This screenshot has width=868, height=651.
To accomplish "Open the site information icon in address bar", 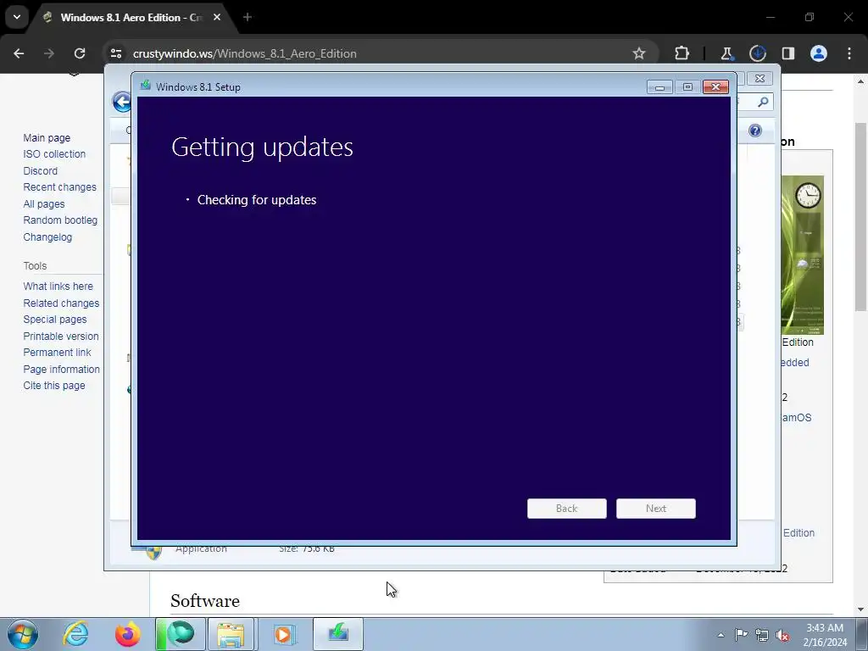I will [x=116, y=53].
